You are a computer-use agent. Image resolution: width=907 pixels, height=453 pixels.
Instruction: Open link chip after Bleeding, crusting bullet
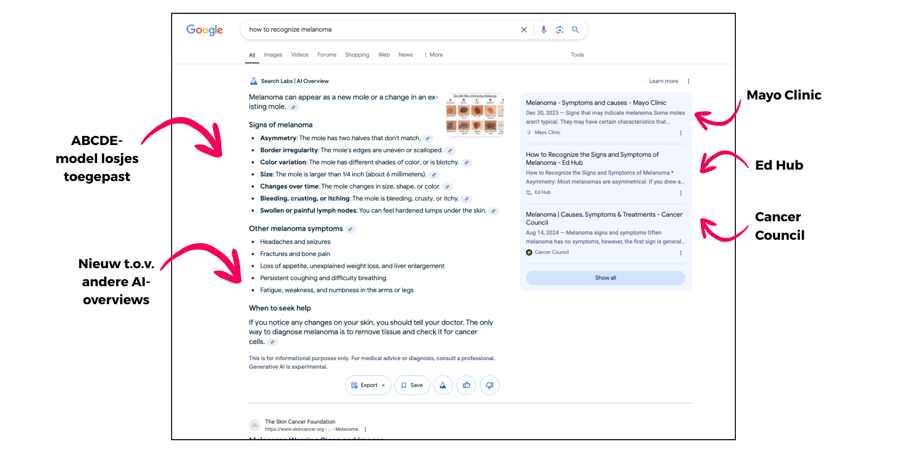467,199
